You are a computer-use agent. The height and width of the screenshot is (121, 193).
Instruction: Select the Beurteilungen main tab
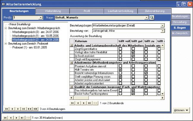pyautogui.click(x=19, y=11)
